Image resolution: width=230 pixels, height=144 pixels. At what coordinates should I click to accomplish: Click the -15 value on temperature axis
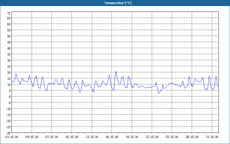8,115
